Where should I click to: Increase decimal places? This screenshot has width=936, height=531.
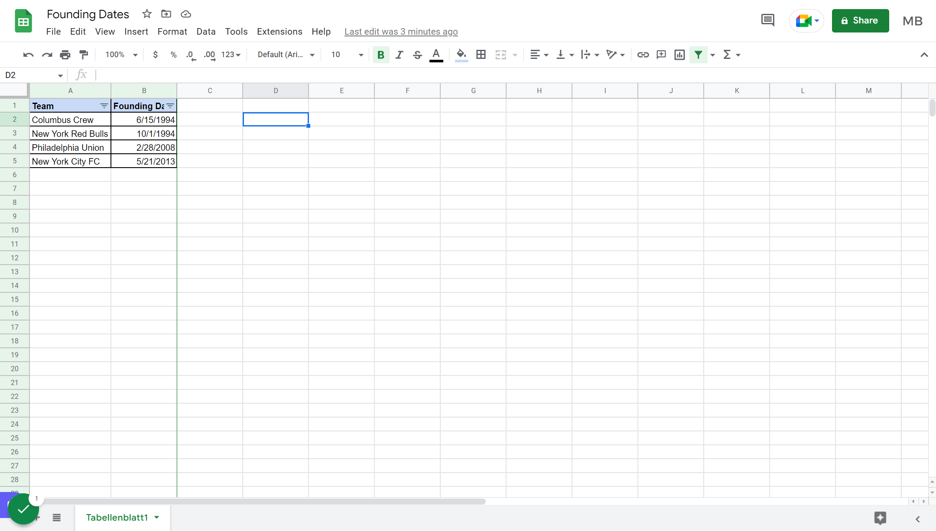click(x=210, y=55)
